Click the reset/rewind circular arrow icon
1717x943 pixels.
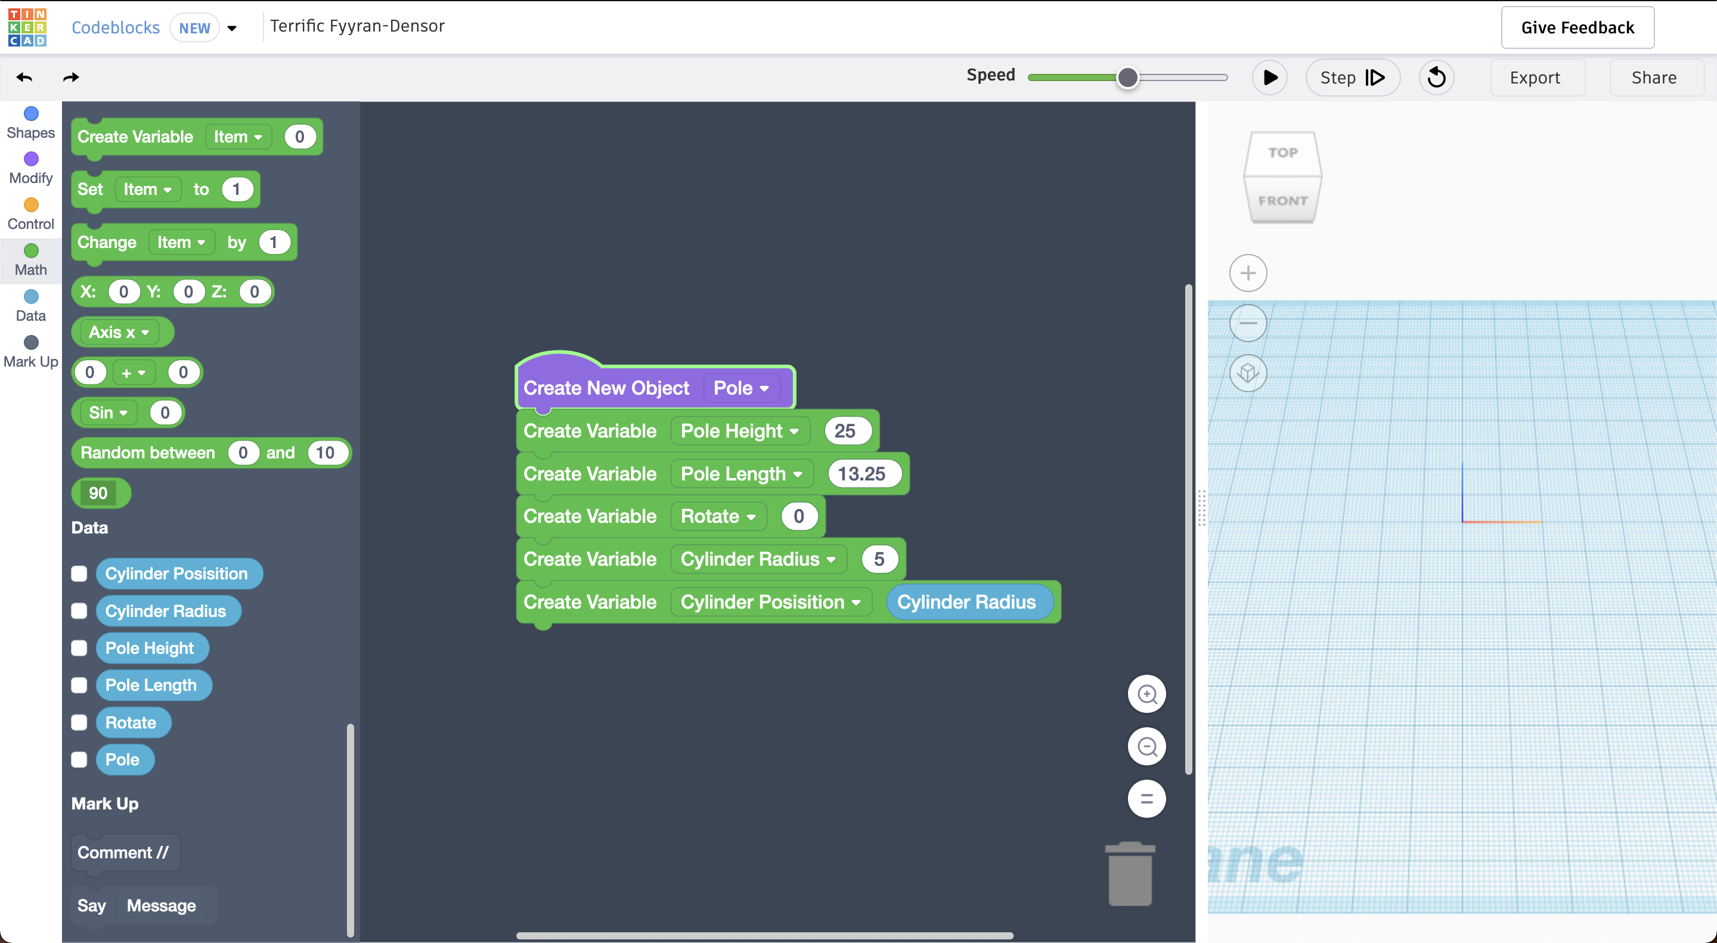coord(1436,78)
